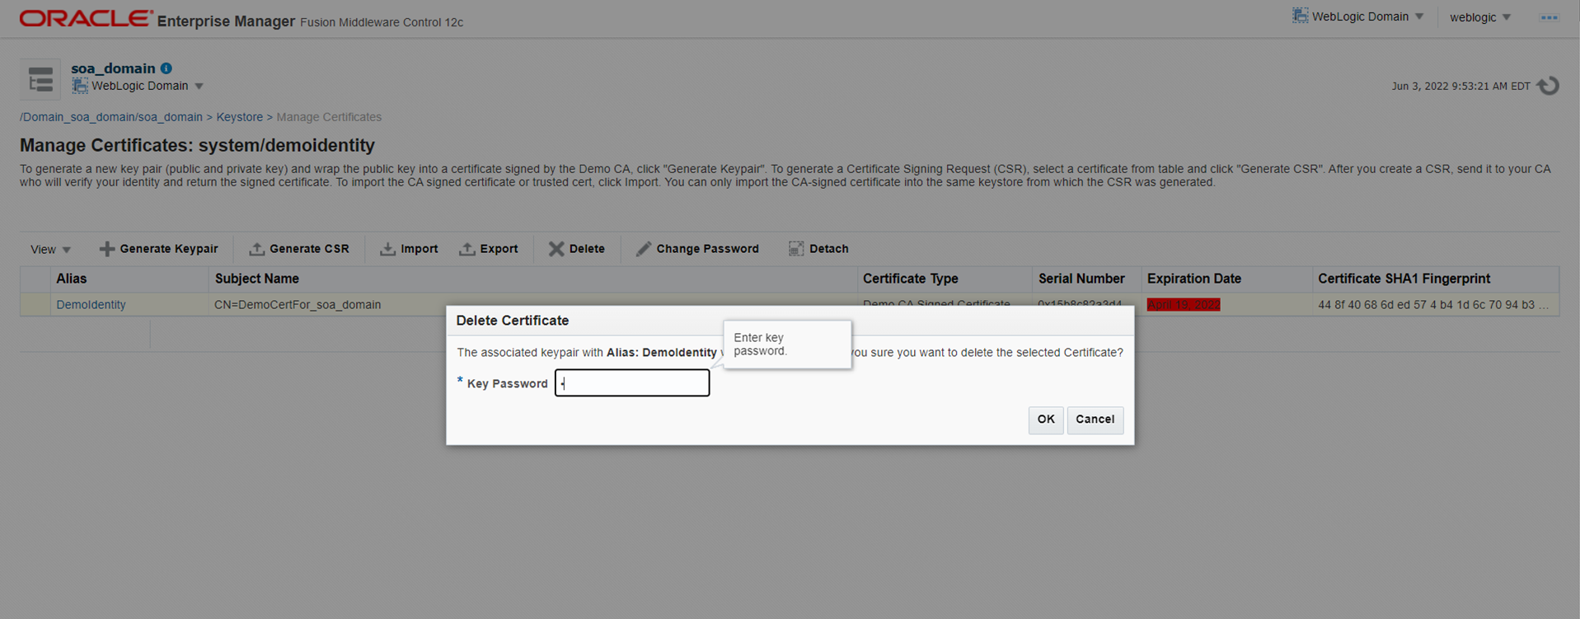Screen dimensions: 1580x619
Task: Open the target navigation tree icon
Action: click(40, 80)
